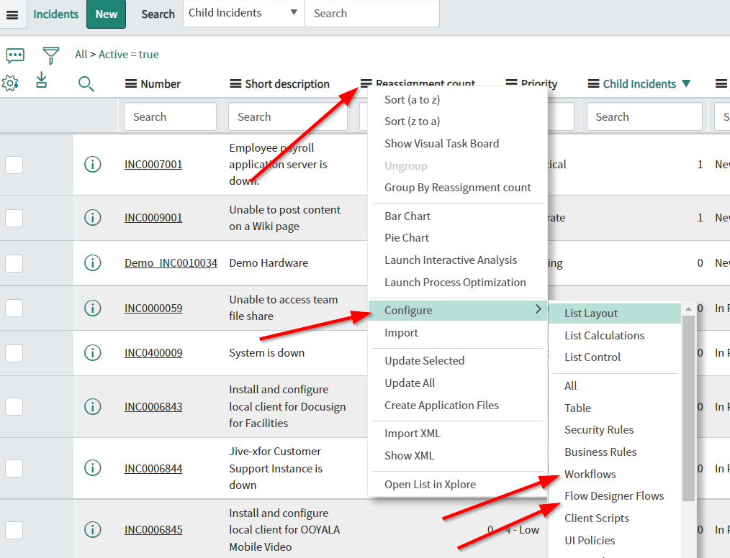730x558 pixels.
Task: Click the New button
Action: pos(106,14)
